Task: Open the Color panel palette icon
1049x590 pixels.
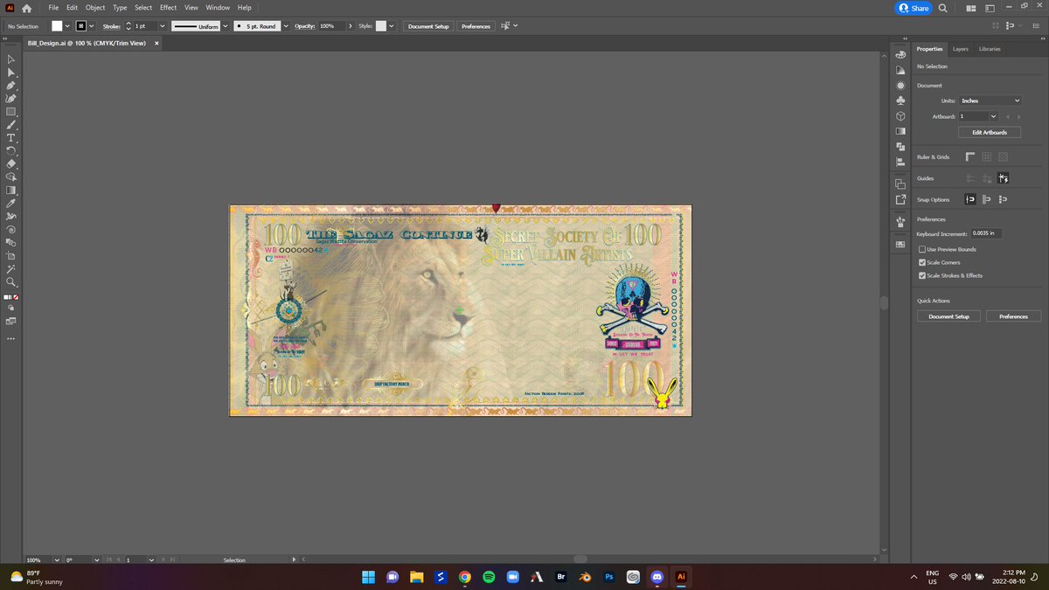Action: tap(900, 54)
